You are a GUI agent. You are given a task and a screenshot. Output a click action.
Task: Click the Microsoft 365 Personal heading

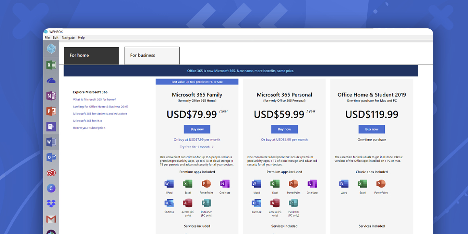tap(284, 95)
